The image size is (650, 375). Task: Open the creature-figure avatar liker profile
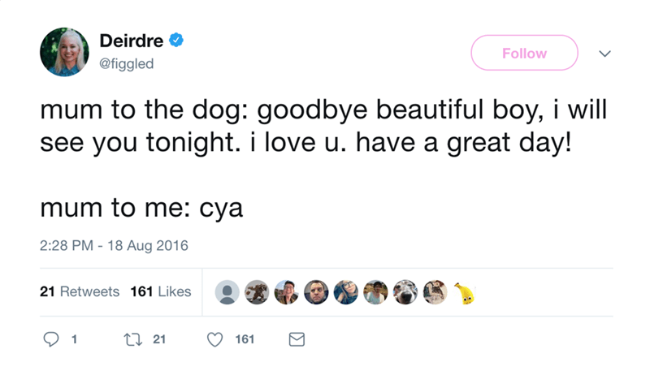tap(258, 292)
